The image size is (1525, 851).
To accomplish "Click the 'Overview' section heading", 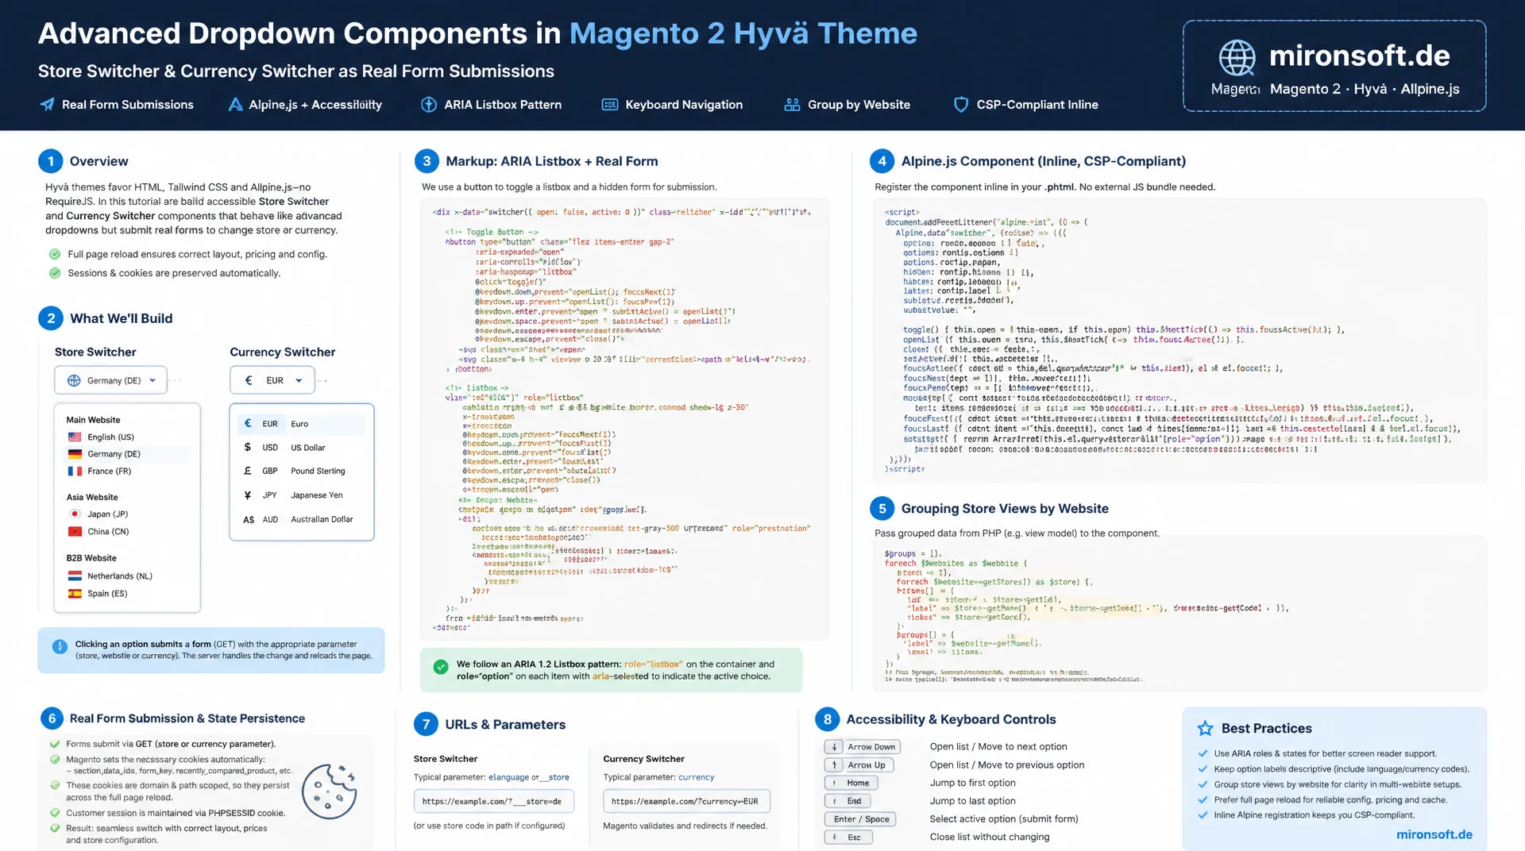I will (x=98, y=162).
